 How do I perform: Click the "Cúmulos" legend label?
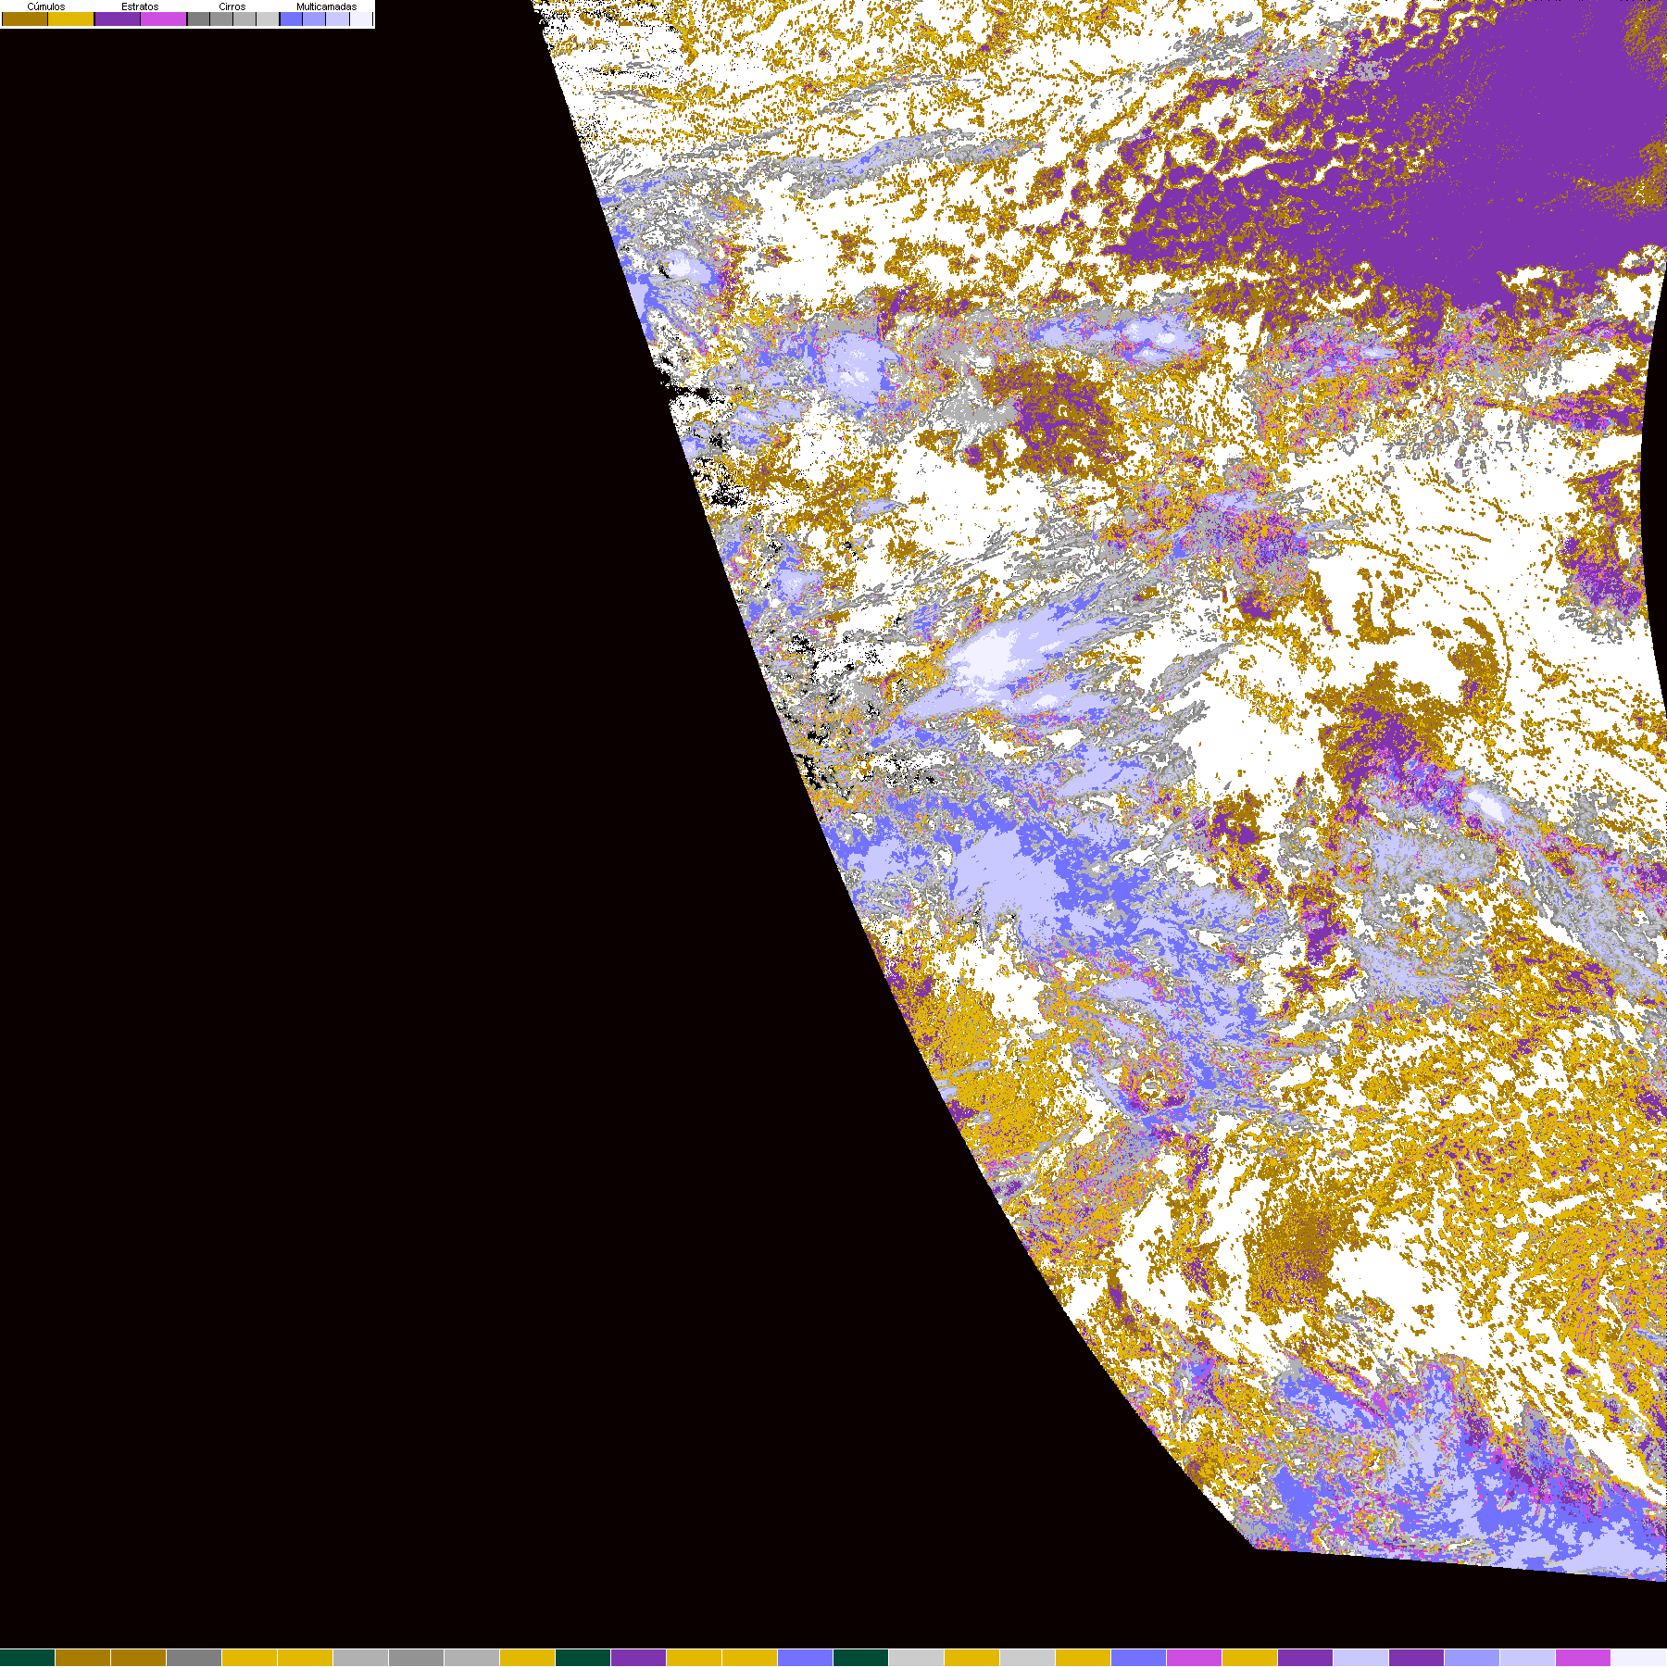pyautogui.click(x=46, y=6)
